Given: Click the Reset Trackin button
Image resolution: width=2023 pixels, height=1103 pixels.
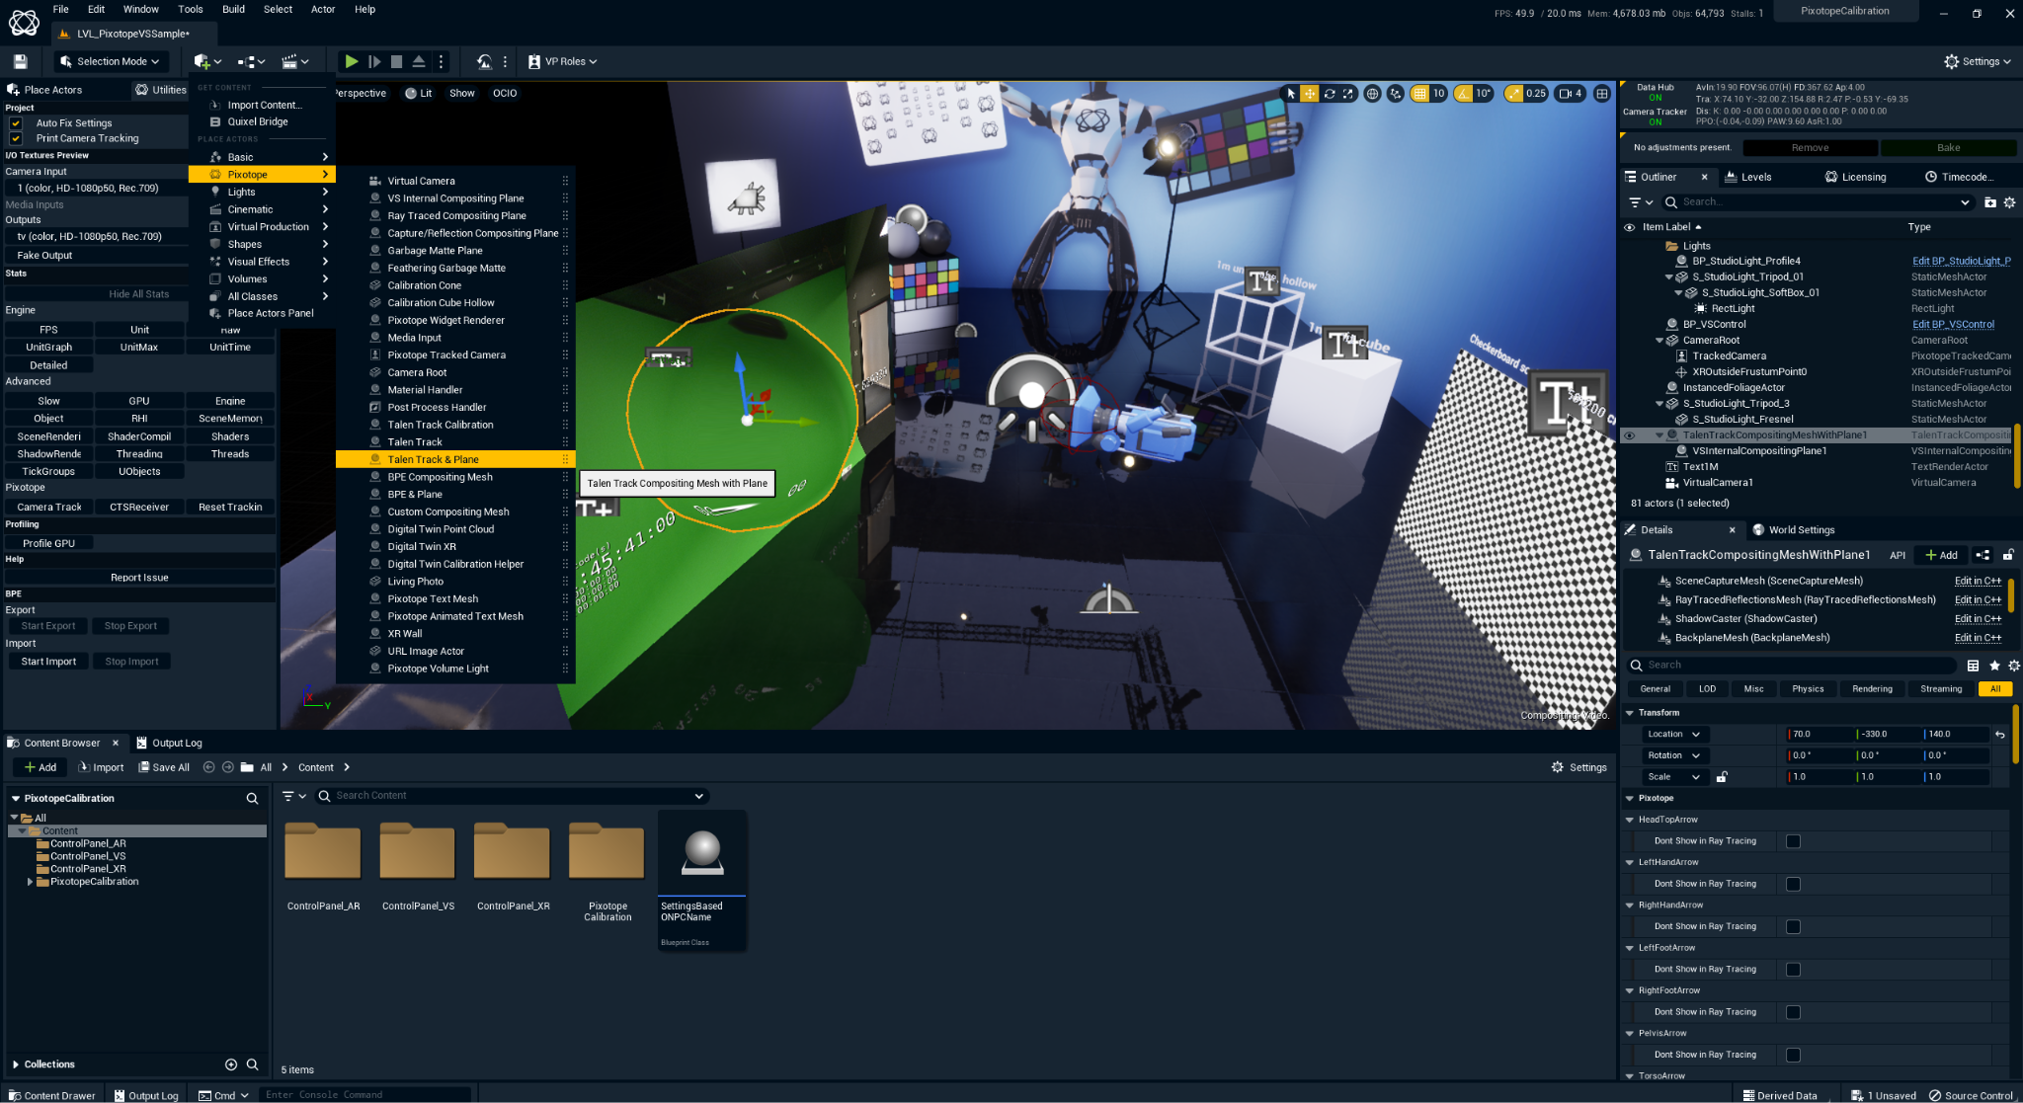Looking at the screenshot, I should coord(230,508).
